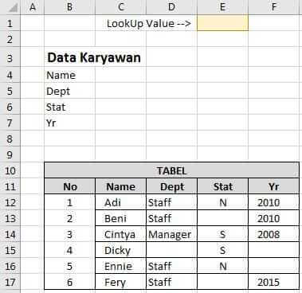Click the 'No' table header
This screenshot has width=302, height=293.
(x=69, y=186)
